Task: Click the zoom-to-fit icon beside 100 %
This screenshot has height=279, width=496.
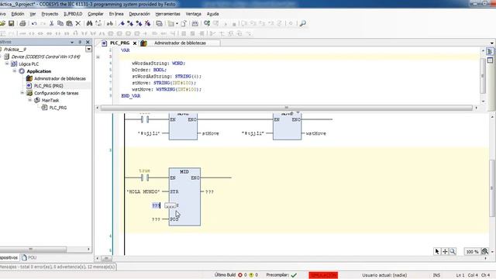Action: pos(484,251)
